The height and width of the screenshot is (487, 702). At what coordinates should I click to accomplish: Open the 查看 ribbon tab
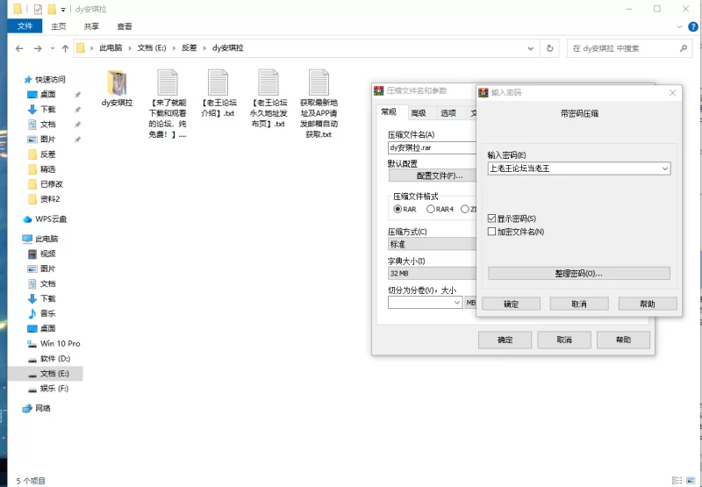[x=125, y=26]
